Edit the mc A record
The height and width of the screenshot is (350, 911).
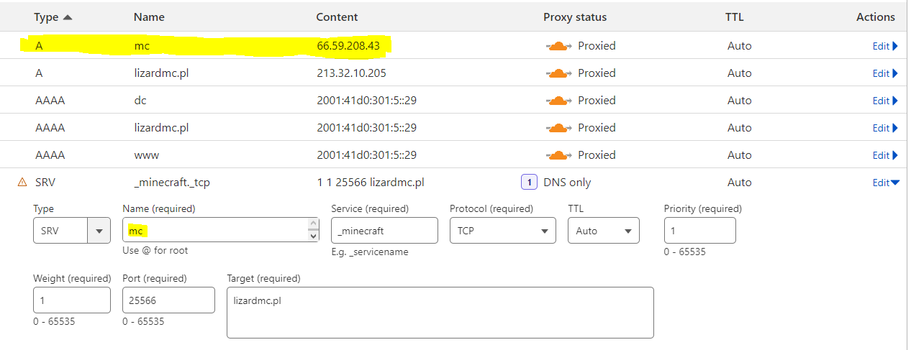(x=885, y=46)
